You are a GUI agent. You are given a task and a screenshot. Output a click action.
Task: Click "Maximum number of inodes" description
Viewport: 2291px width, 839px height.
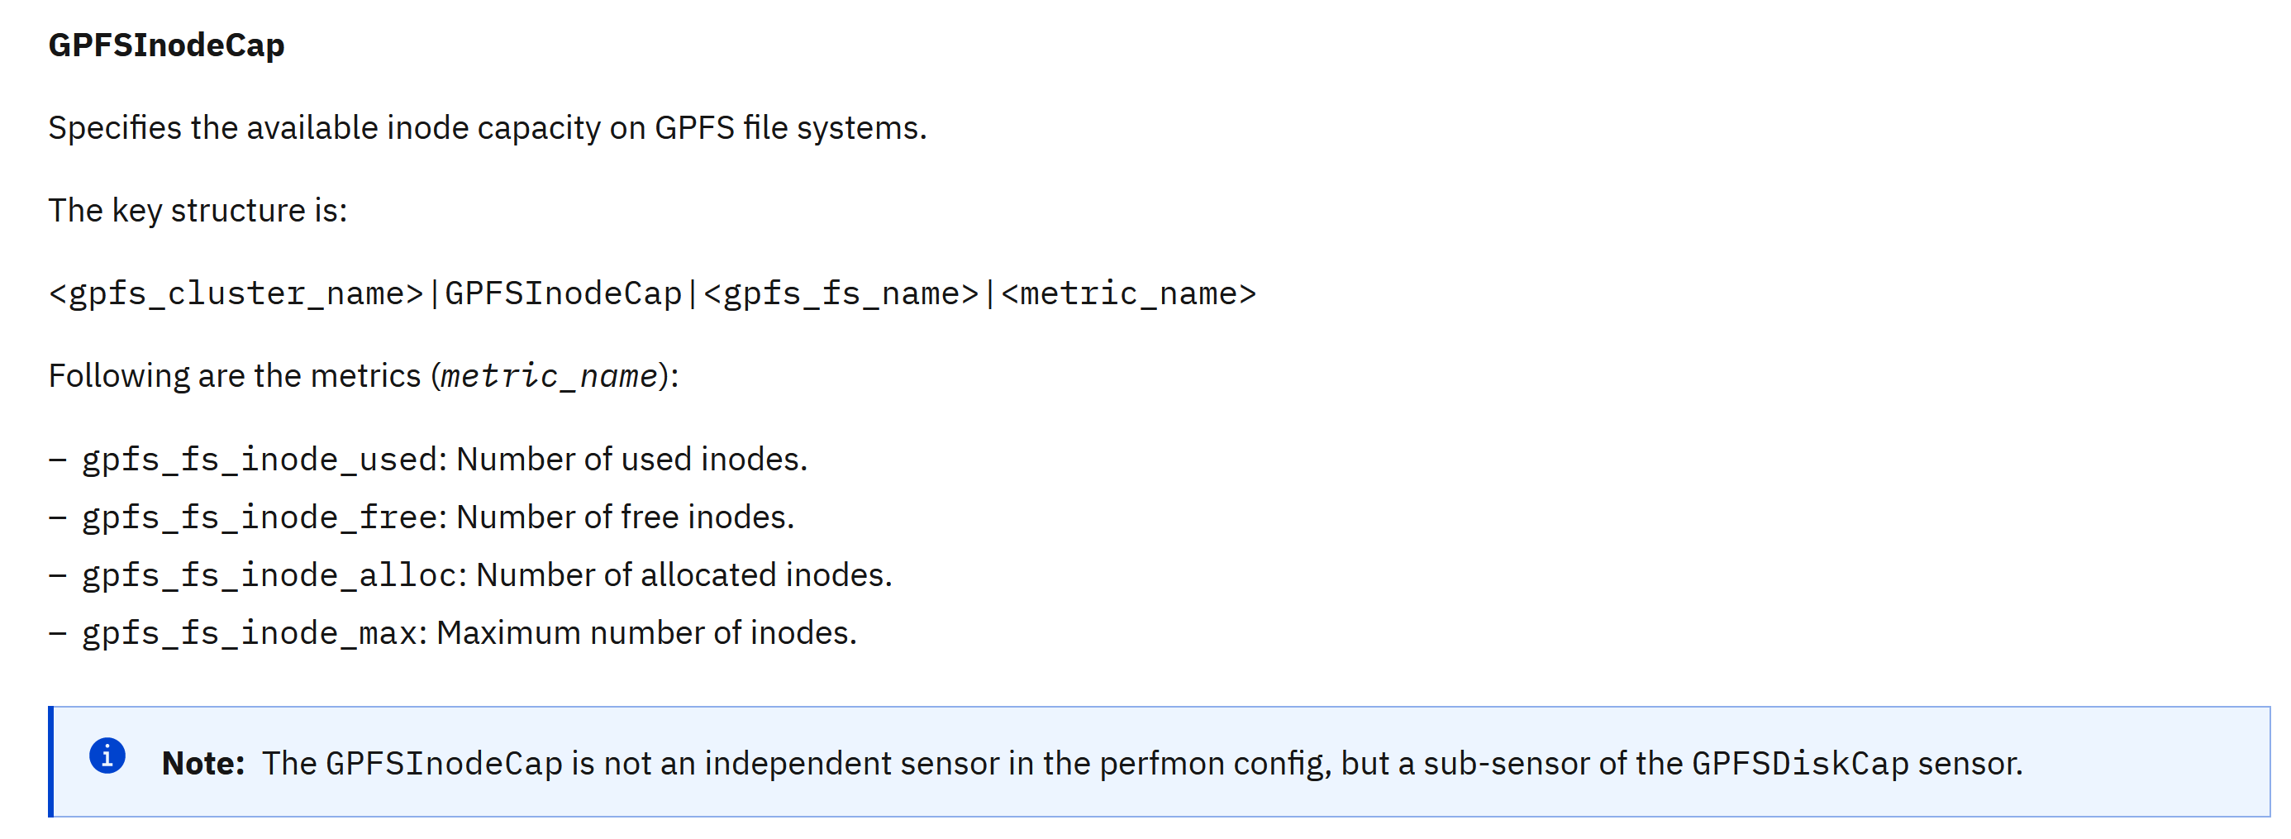(x=645, y=633)
